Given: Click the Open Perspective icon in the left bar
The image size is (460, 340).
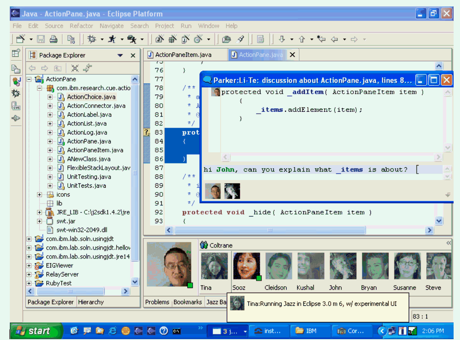Looking at the screenshot, I should pos(16,54).
